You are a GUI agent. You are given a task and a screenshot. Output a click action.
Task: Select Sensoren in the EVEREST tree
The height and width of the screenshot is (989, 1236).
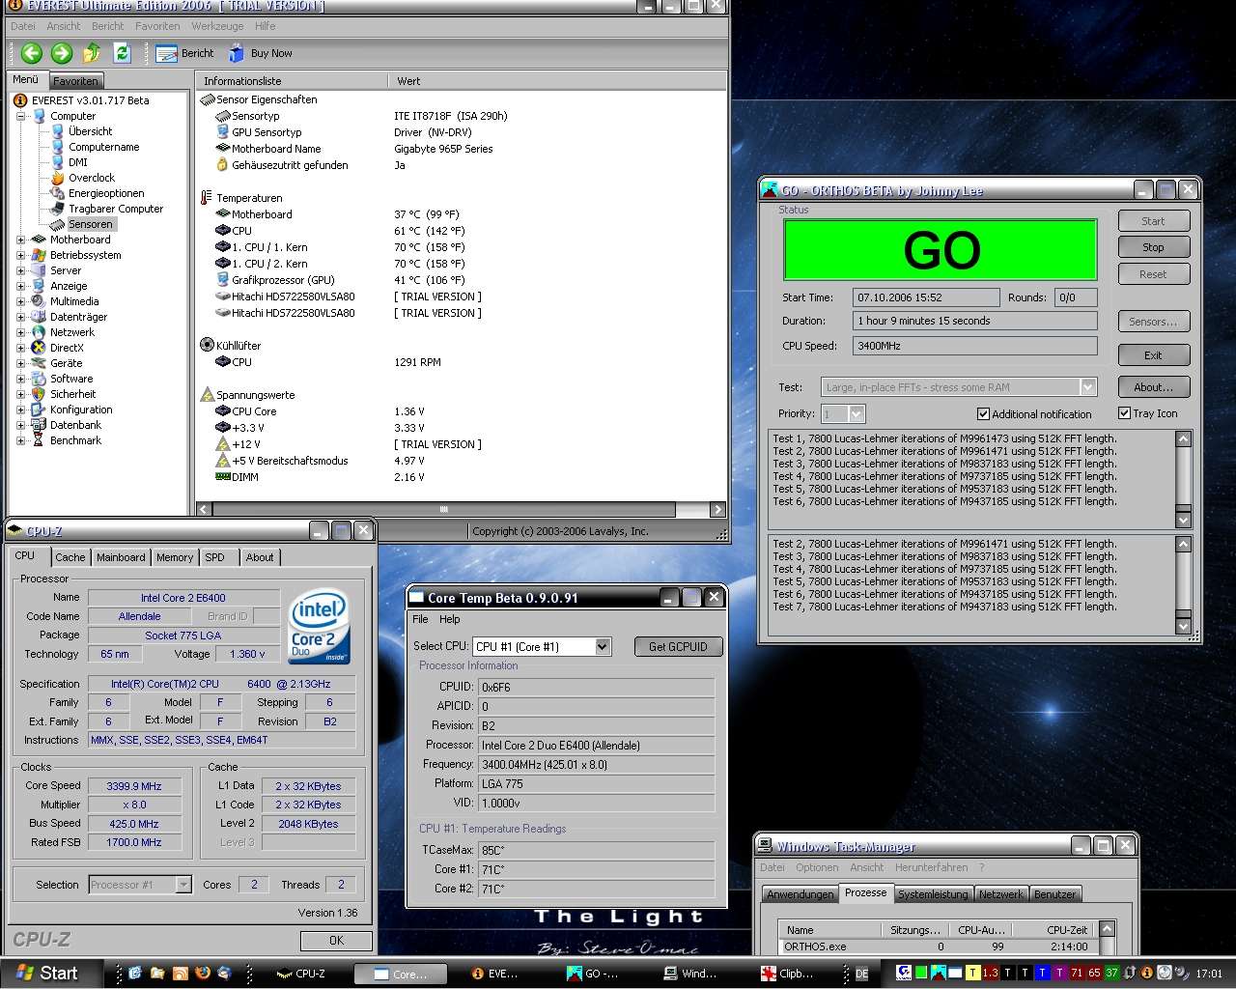tap(90, 224)
